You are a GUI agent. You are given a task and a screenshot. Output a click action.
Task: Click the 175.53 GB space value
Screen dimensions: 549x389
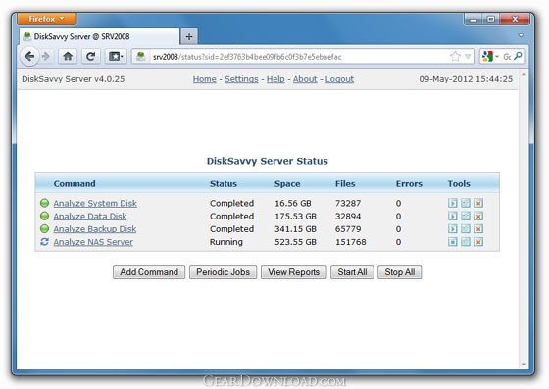point(295,217)
